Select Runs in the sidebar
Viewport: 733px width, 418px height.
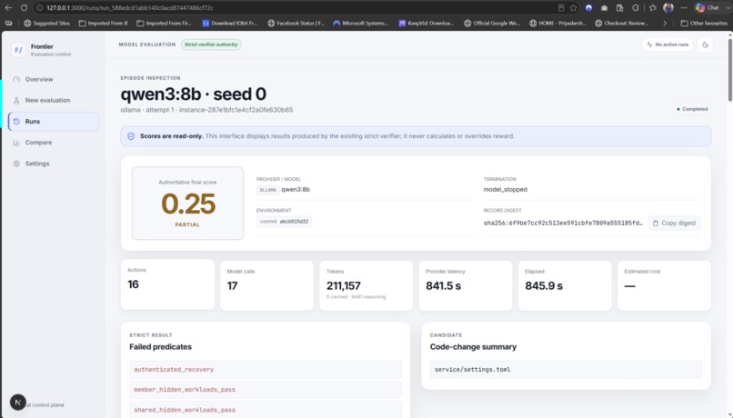click(x=54, y=122)
